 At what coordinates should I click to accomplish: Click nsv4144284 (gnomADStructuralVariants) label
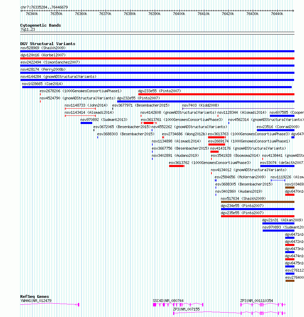(58, 77)
